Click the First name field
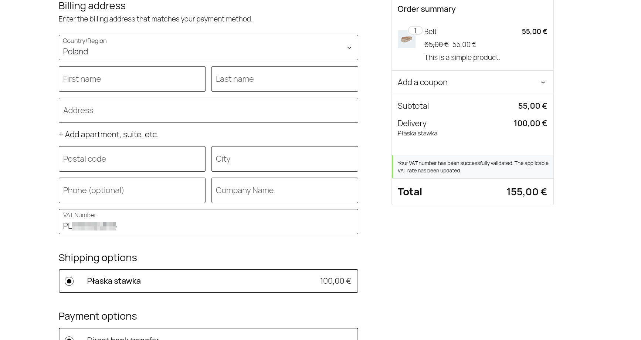 click(x=132, y=79)
